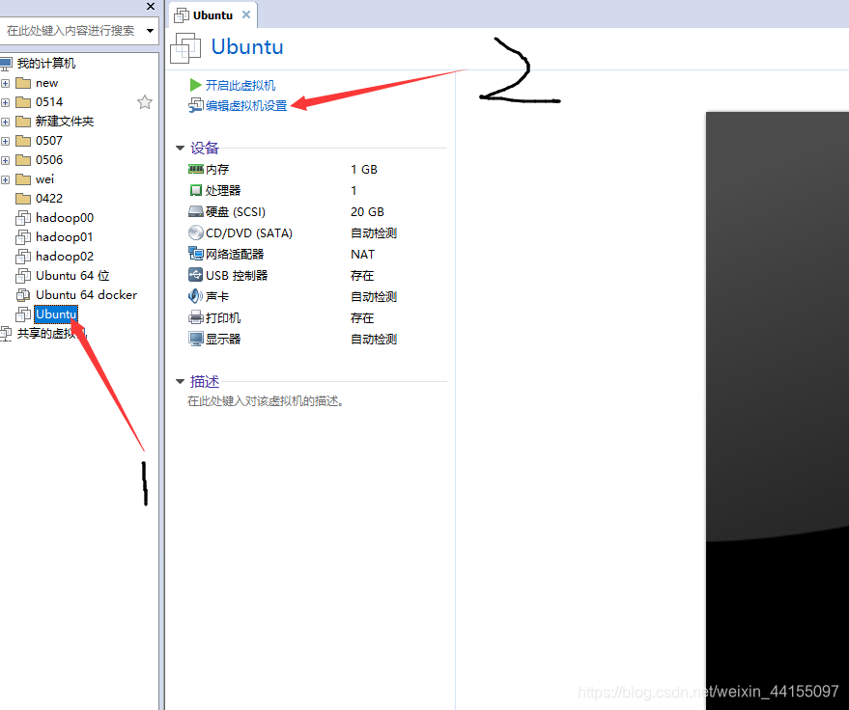The image size is (849, 710).
Task: Expand the 0514 folder
Action: (6, 103)
